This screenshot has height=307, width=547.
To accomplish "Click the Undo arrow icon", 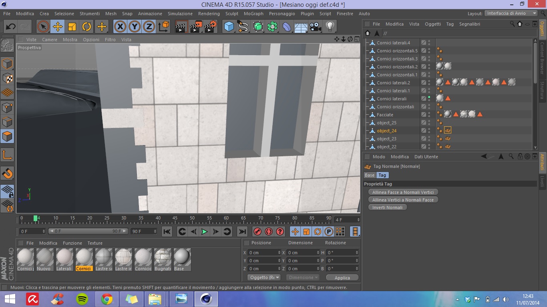I will [x=10, y=27].
